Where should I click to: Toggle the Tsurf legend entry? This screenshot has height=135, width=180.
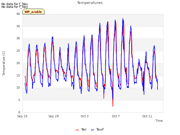(97, 129)
